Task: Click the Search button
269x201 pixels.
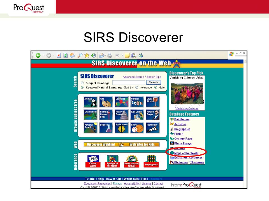Action: coord(154,82)
